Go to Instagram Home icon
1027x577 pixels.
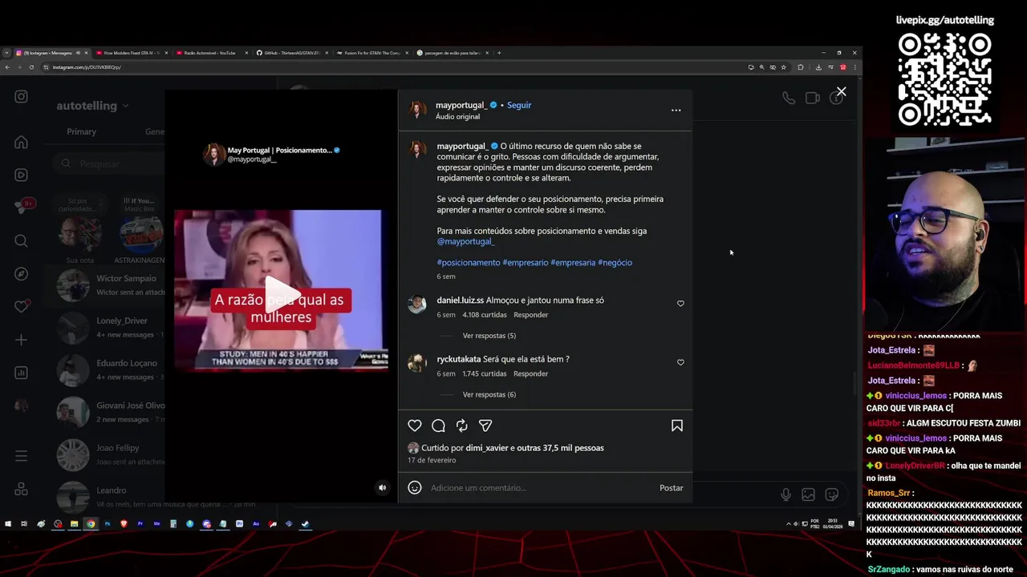[22, 143]
